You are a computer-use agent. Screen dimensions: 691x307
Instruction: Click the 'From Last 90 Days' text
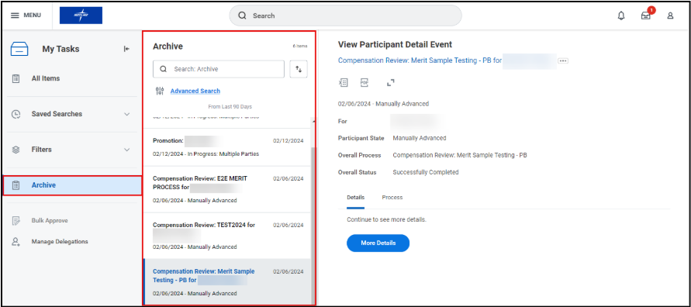point(230,106)
